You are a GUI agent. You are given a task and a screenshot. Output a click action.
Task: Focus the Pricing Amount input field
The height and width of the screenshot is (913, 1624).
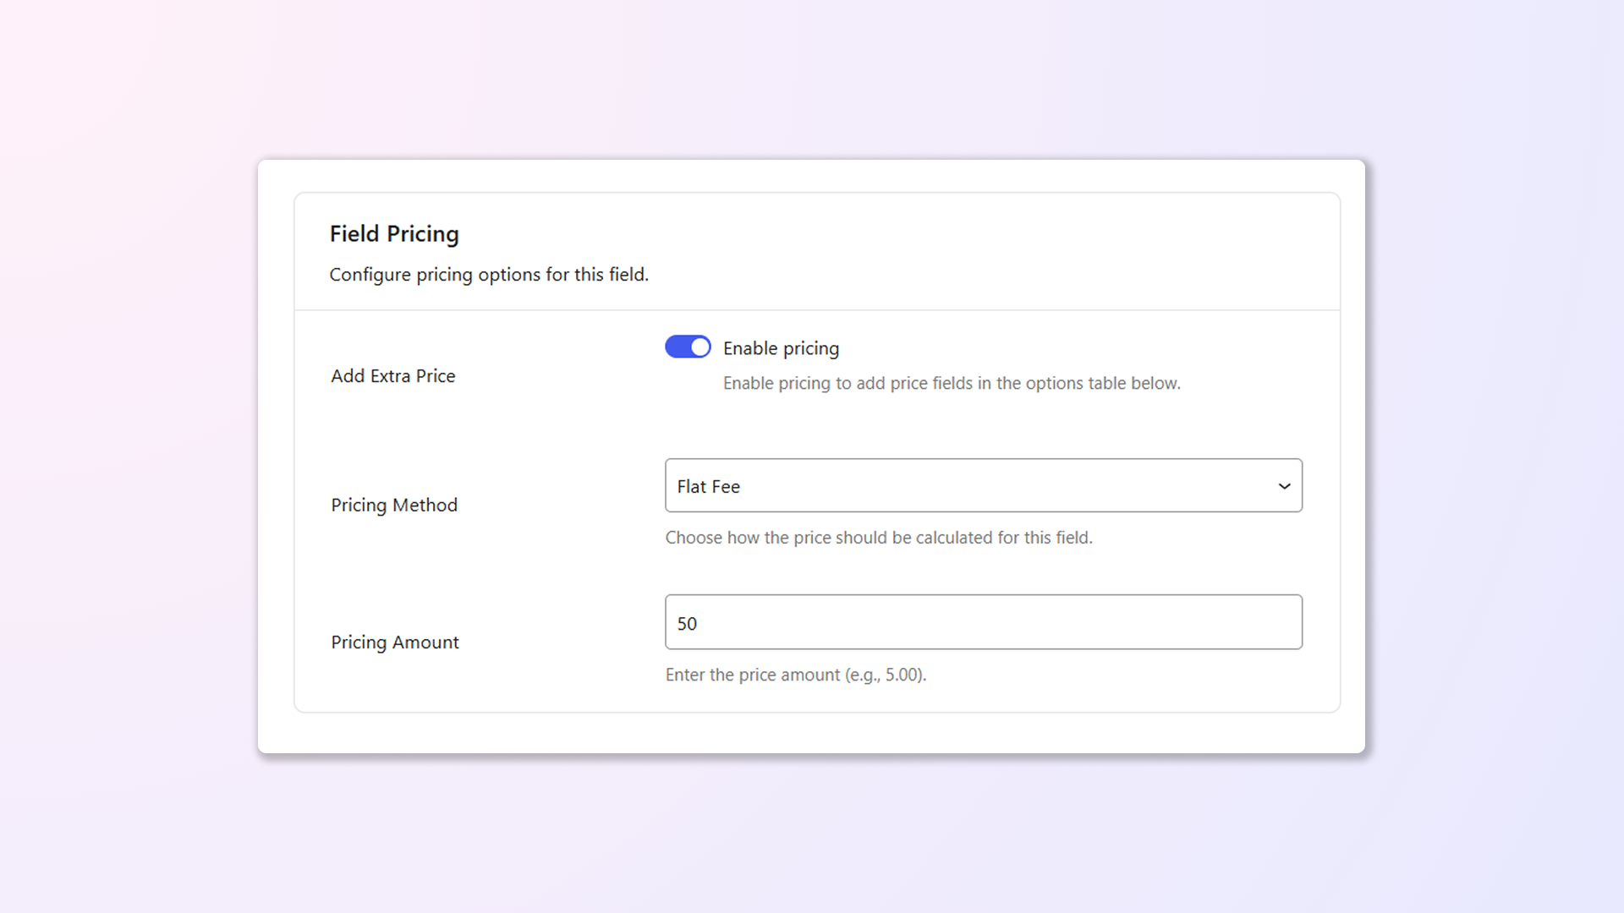pos(983,623)
